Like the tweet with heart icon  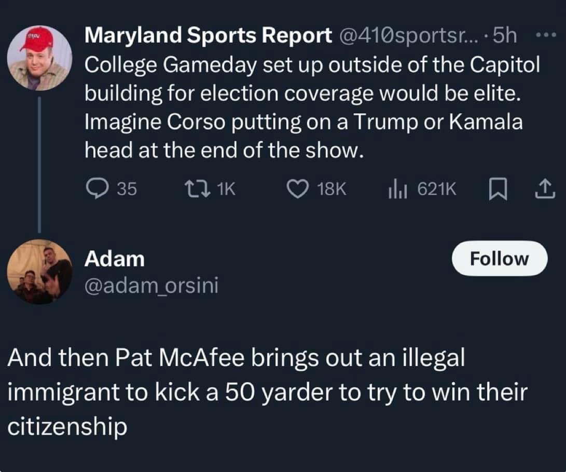coord(297,189)
